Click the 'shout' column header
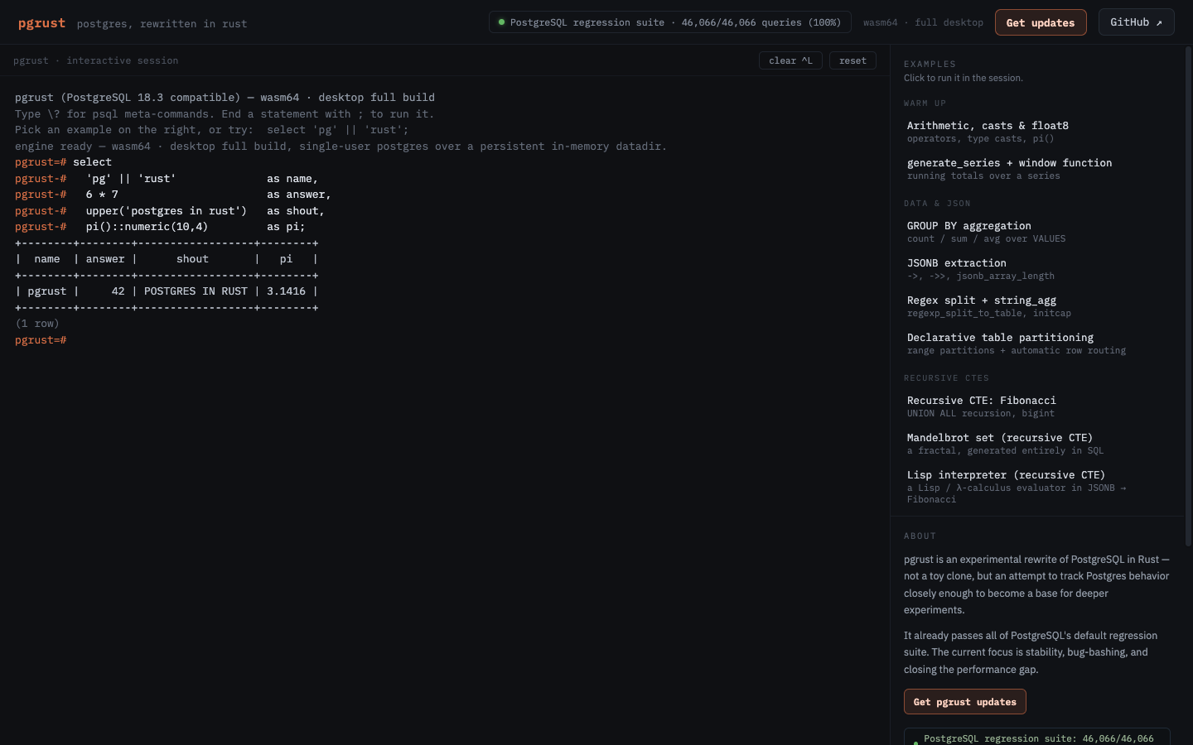Screen dimensions: 1193x745 pyautogui.click(x=192, y=259)
